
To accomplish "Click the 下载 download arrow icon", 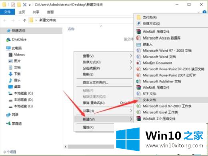I will point(10,74).
